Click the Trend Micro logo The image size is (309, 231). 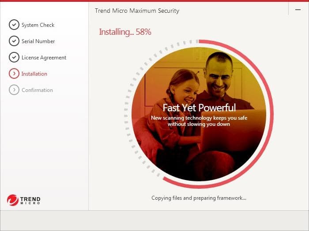[x=24, y=200]
